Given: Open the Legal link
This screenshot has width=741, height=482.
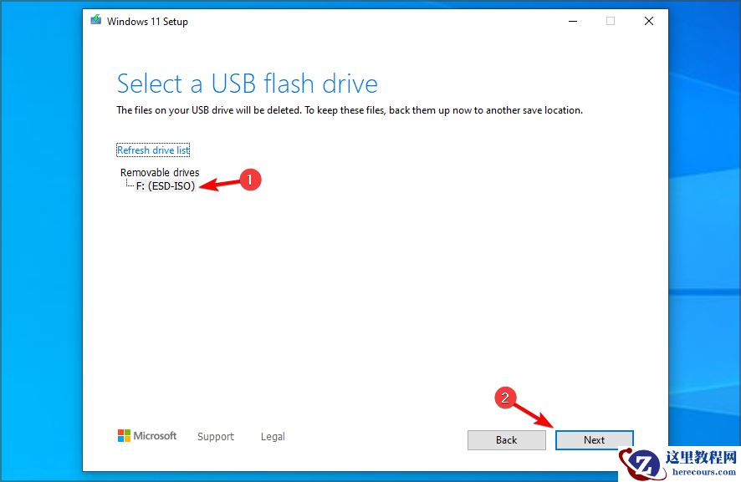Looking at the screenshot, I should pos(273,437).
